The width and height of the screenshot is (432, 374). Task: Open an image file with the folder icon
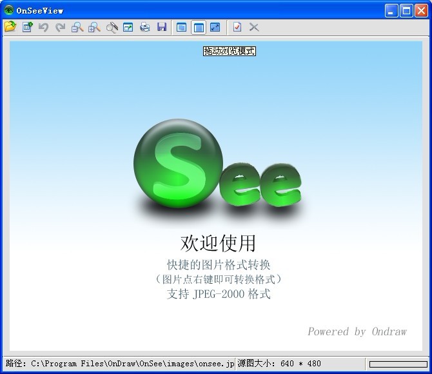coord(10,27)
